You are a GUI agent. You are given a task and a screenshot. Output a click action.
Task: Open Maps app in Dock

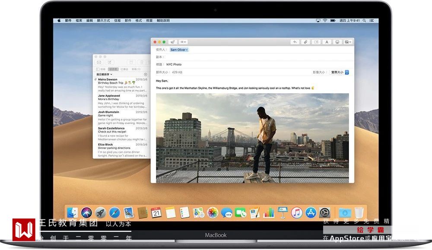pos(198,212)
